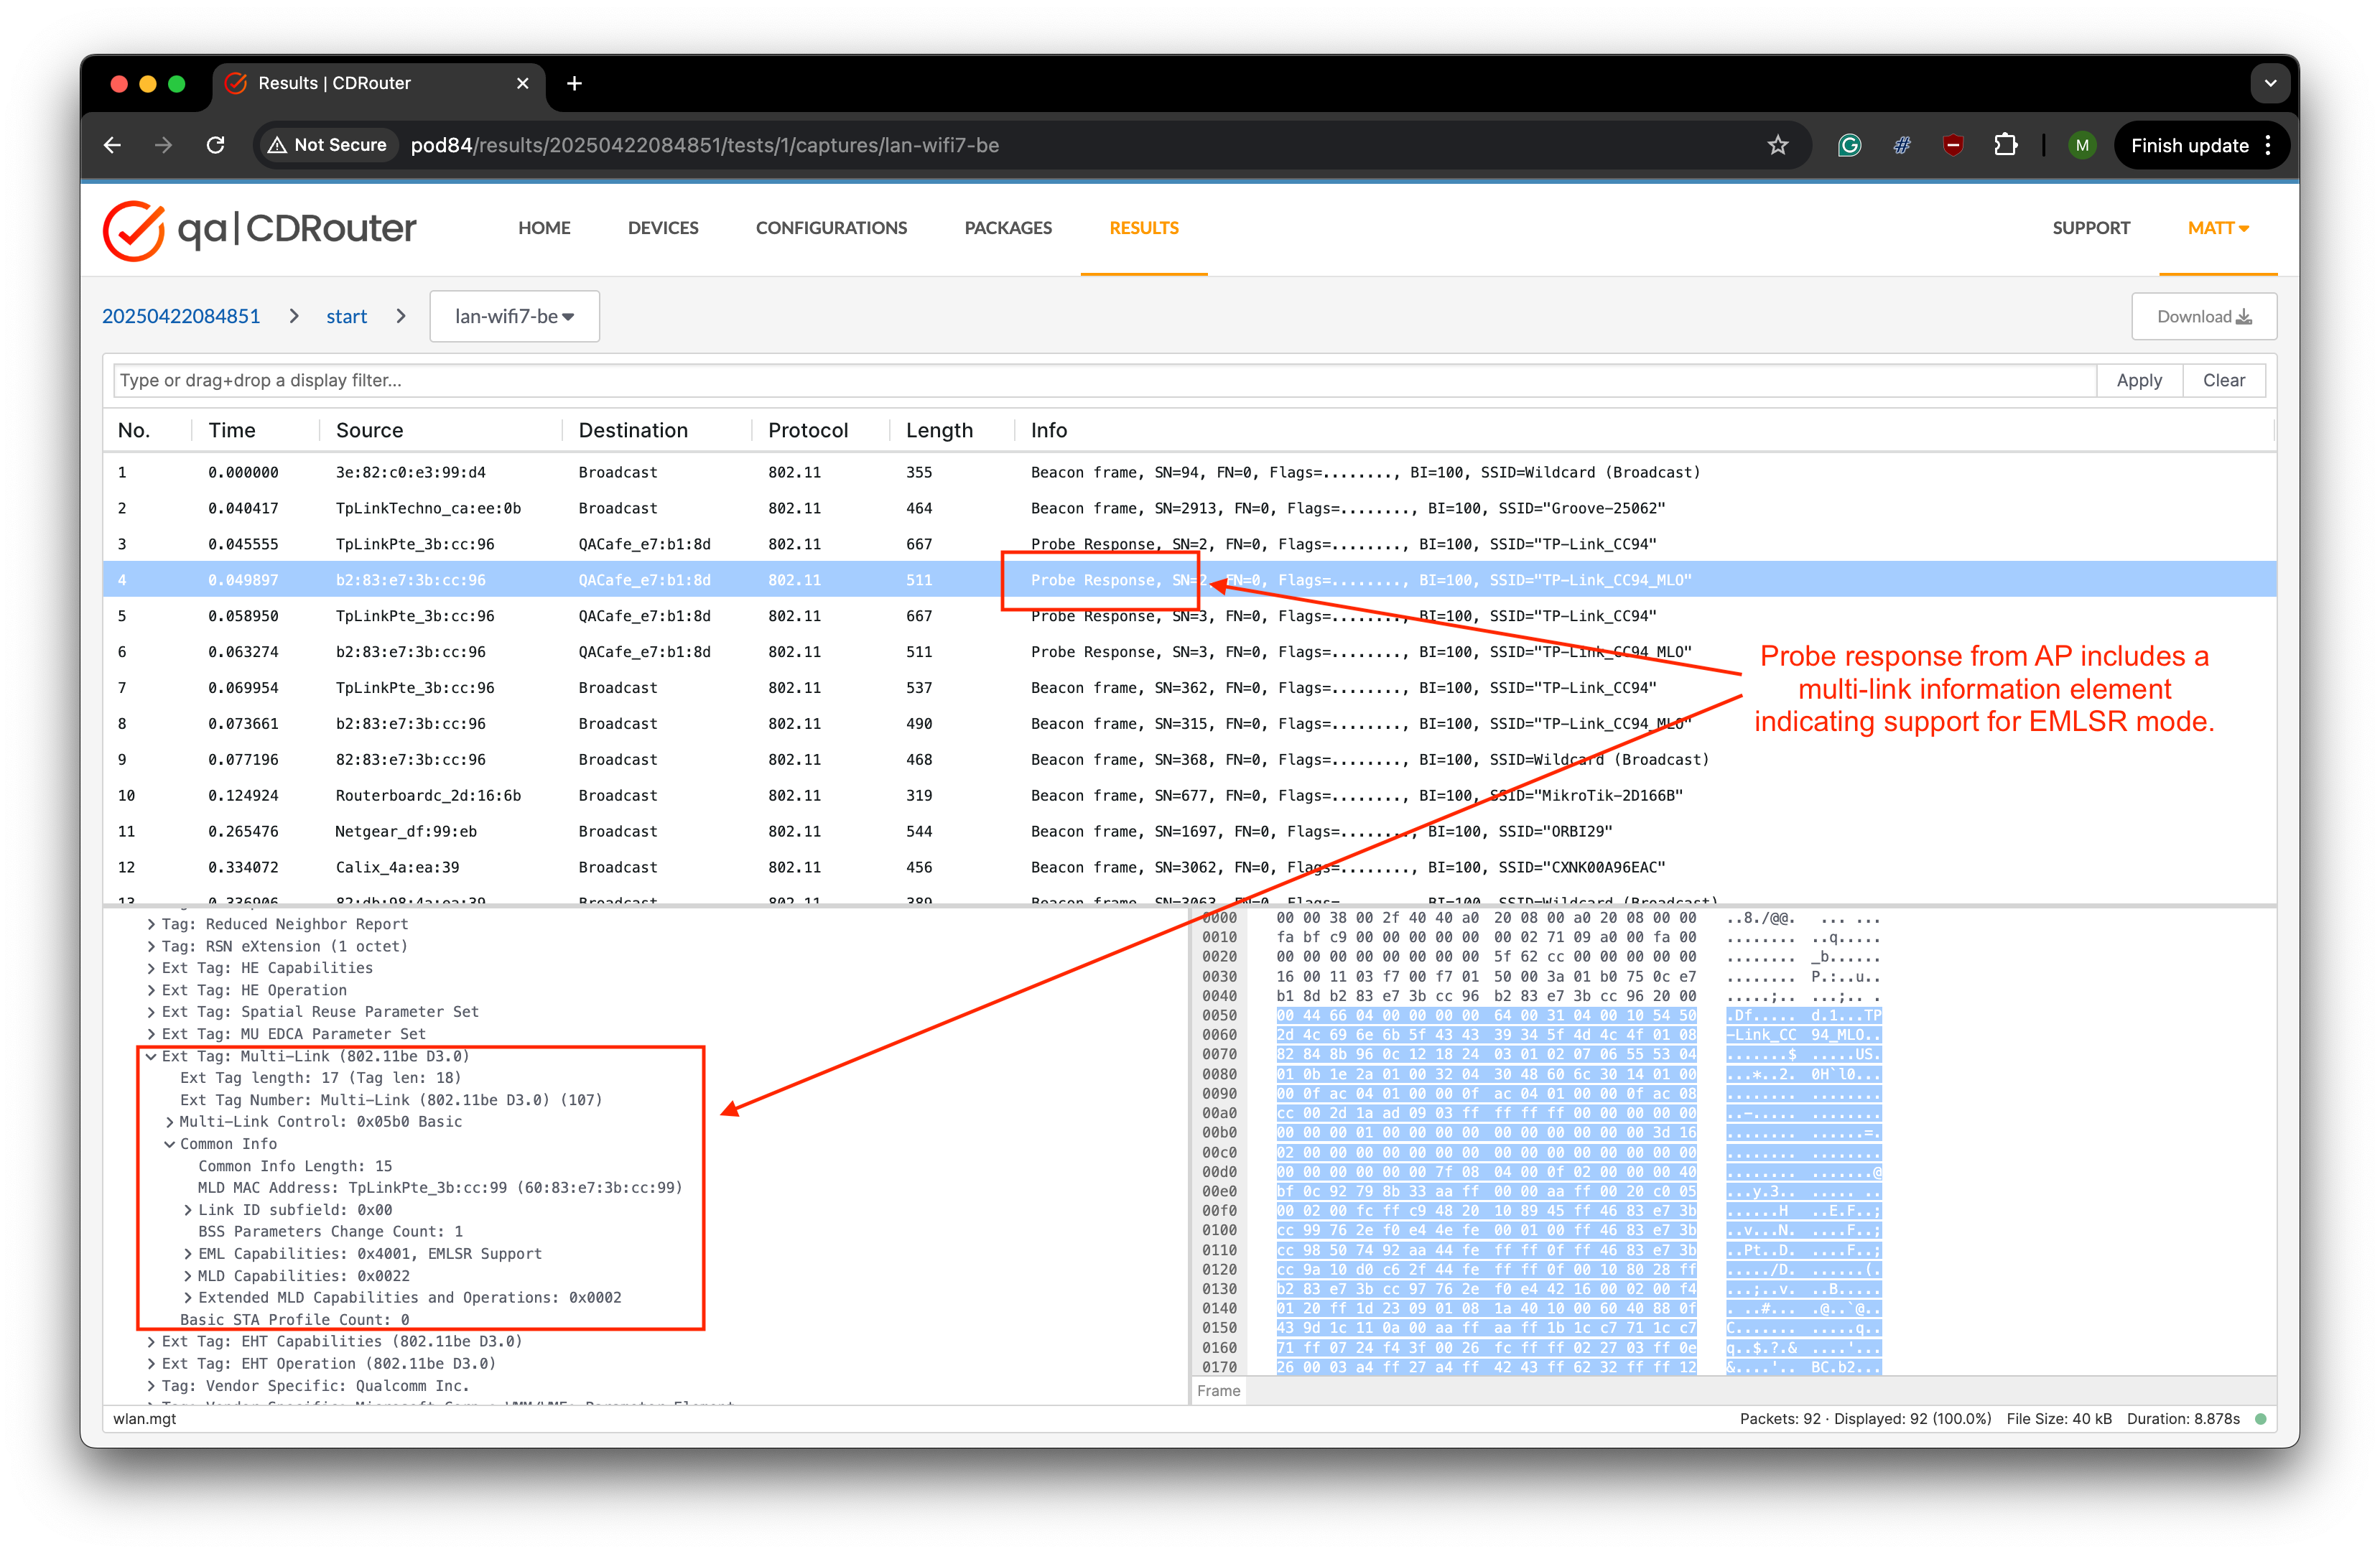This screenshot has height=1554, width=2380.
Task: Expand EML Capabilities: 0x4001 node
Action: coord(187,1254)
